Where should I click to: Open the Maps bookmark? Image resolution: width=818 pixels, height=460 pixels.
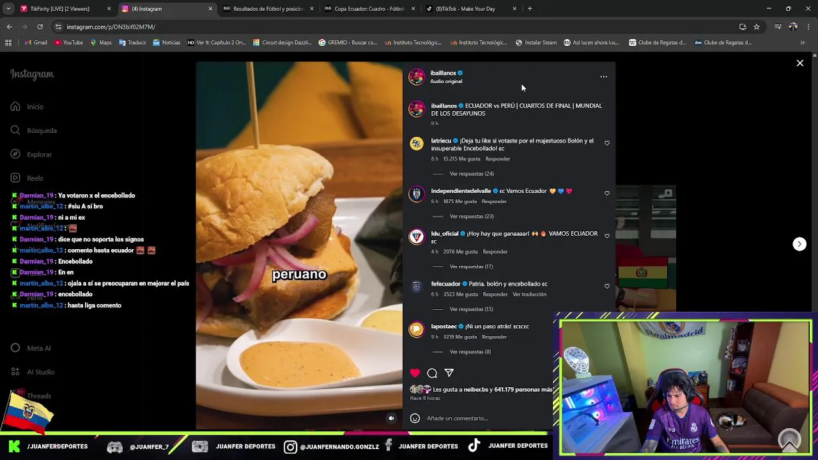pos(101,43)
